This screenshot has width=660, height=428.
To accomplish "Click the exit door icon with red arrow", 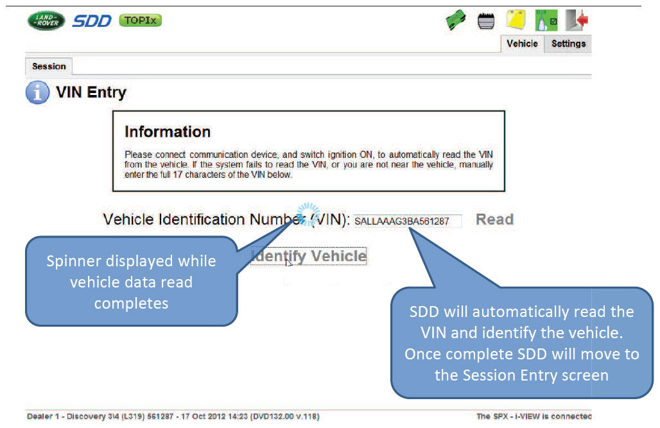I will 577,21.
